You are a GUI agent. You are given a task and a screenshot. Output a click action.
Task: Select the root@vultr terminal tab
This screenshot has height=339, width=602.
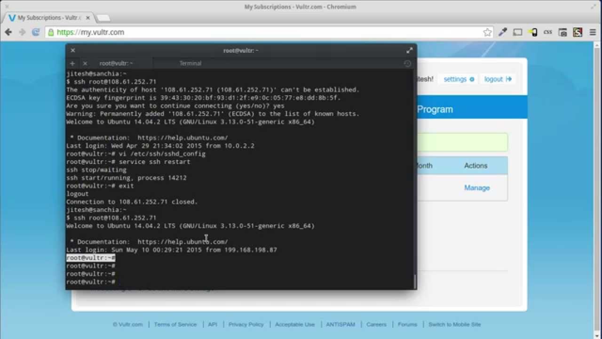tap(116, 63)
